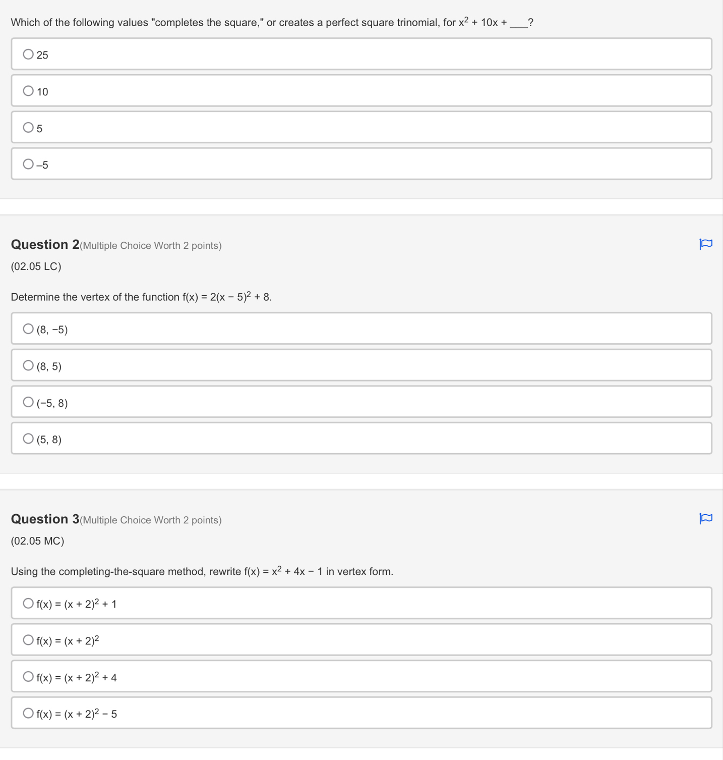Choose vertex (8, −5) radio button
This screenshot has width=723, height=760.
(x=28, y=329)
